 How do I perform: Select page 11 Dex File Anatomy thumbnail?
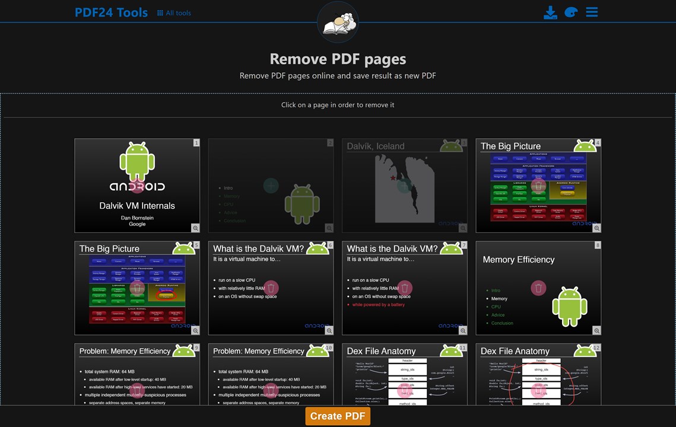[x=404, y=374]
